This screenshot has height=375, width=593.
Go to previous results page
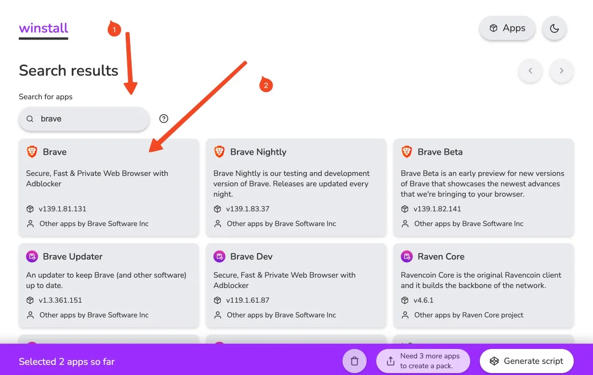click(x=530, y=71)
